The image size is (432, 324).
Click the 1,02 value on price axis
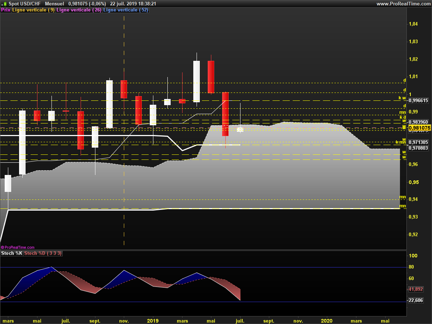click(x=413, y=59)
